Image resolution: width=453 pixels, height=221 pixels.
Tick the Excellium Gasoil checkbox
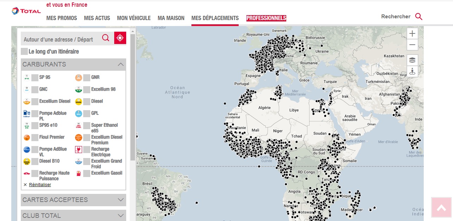coord(87,173)
